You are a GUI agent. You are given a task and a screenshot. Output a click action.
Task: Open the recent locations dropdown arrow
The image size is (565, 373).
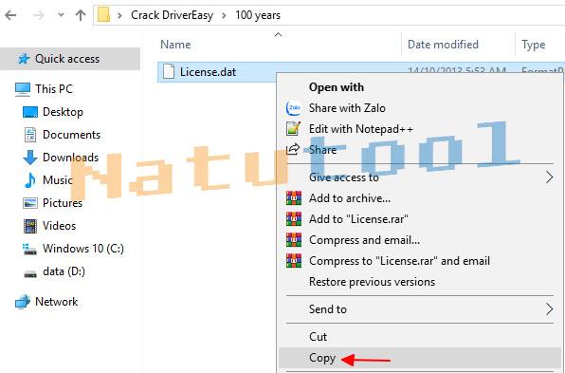click(61, 15)
